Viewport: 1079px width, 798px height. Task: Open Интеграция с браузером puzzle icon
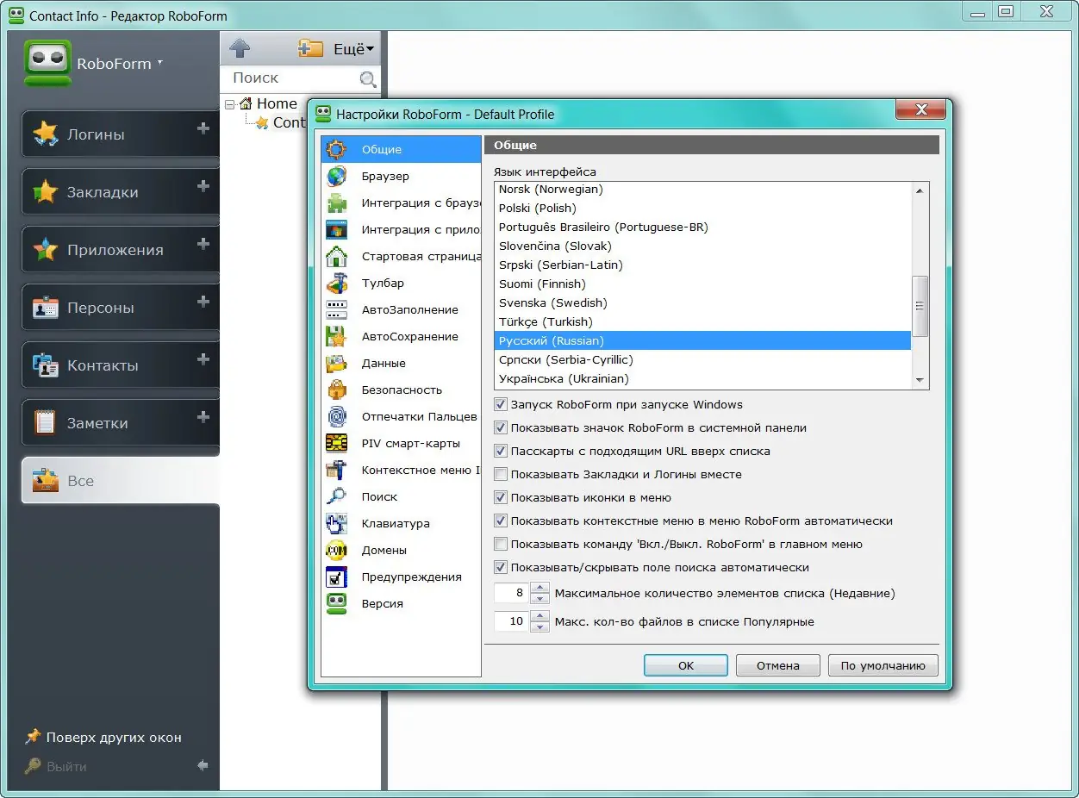pyautogui.click(x=336, y=203)
